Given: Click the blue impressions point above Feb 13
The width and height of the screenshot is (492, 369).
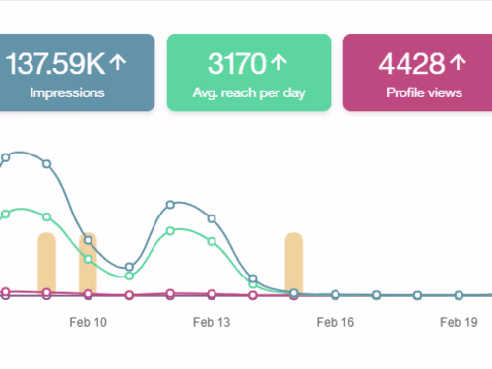Looking at the screenshot, I should coord(212,218).
